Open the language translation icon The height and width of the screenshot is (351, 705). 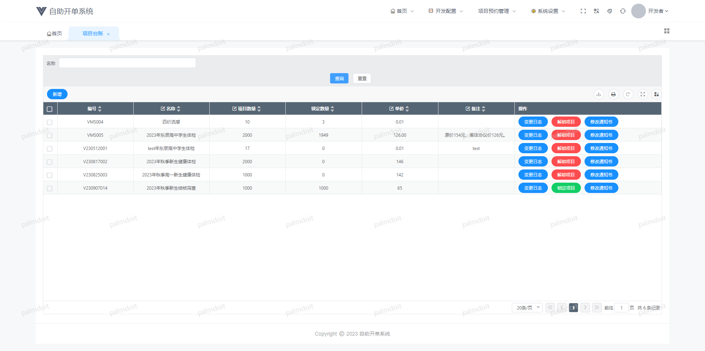596,11
